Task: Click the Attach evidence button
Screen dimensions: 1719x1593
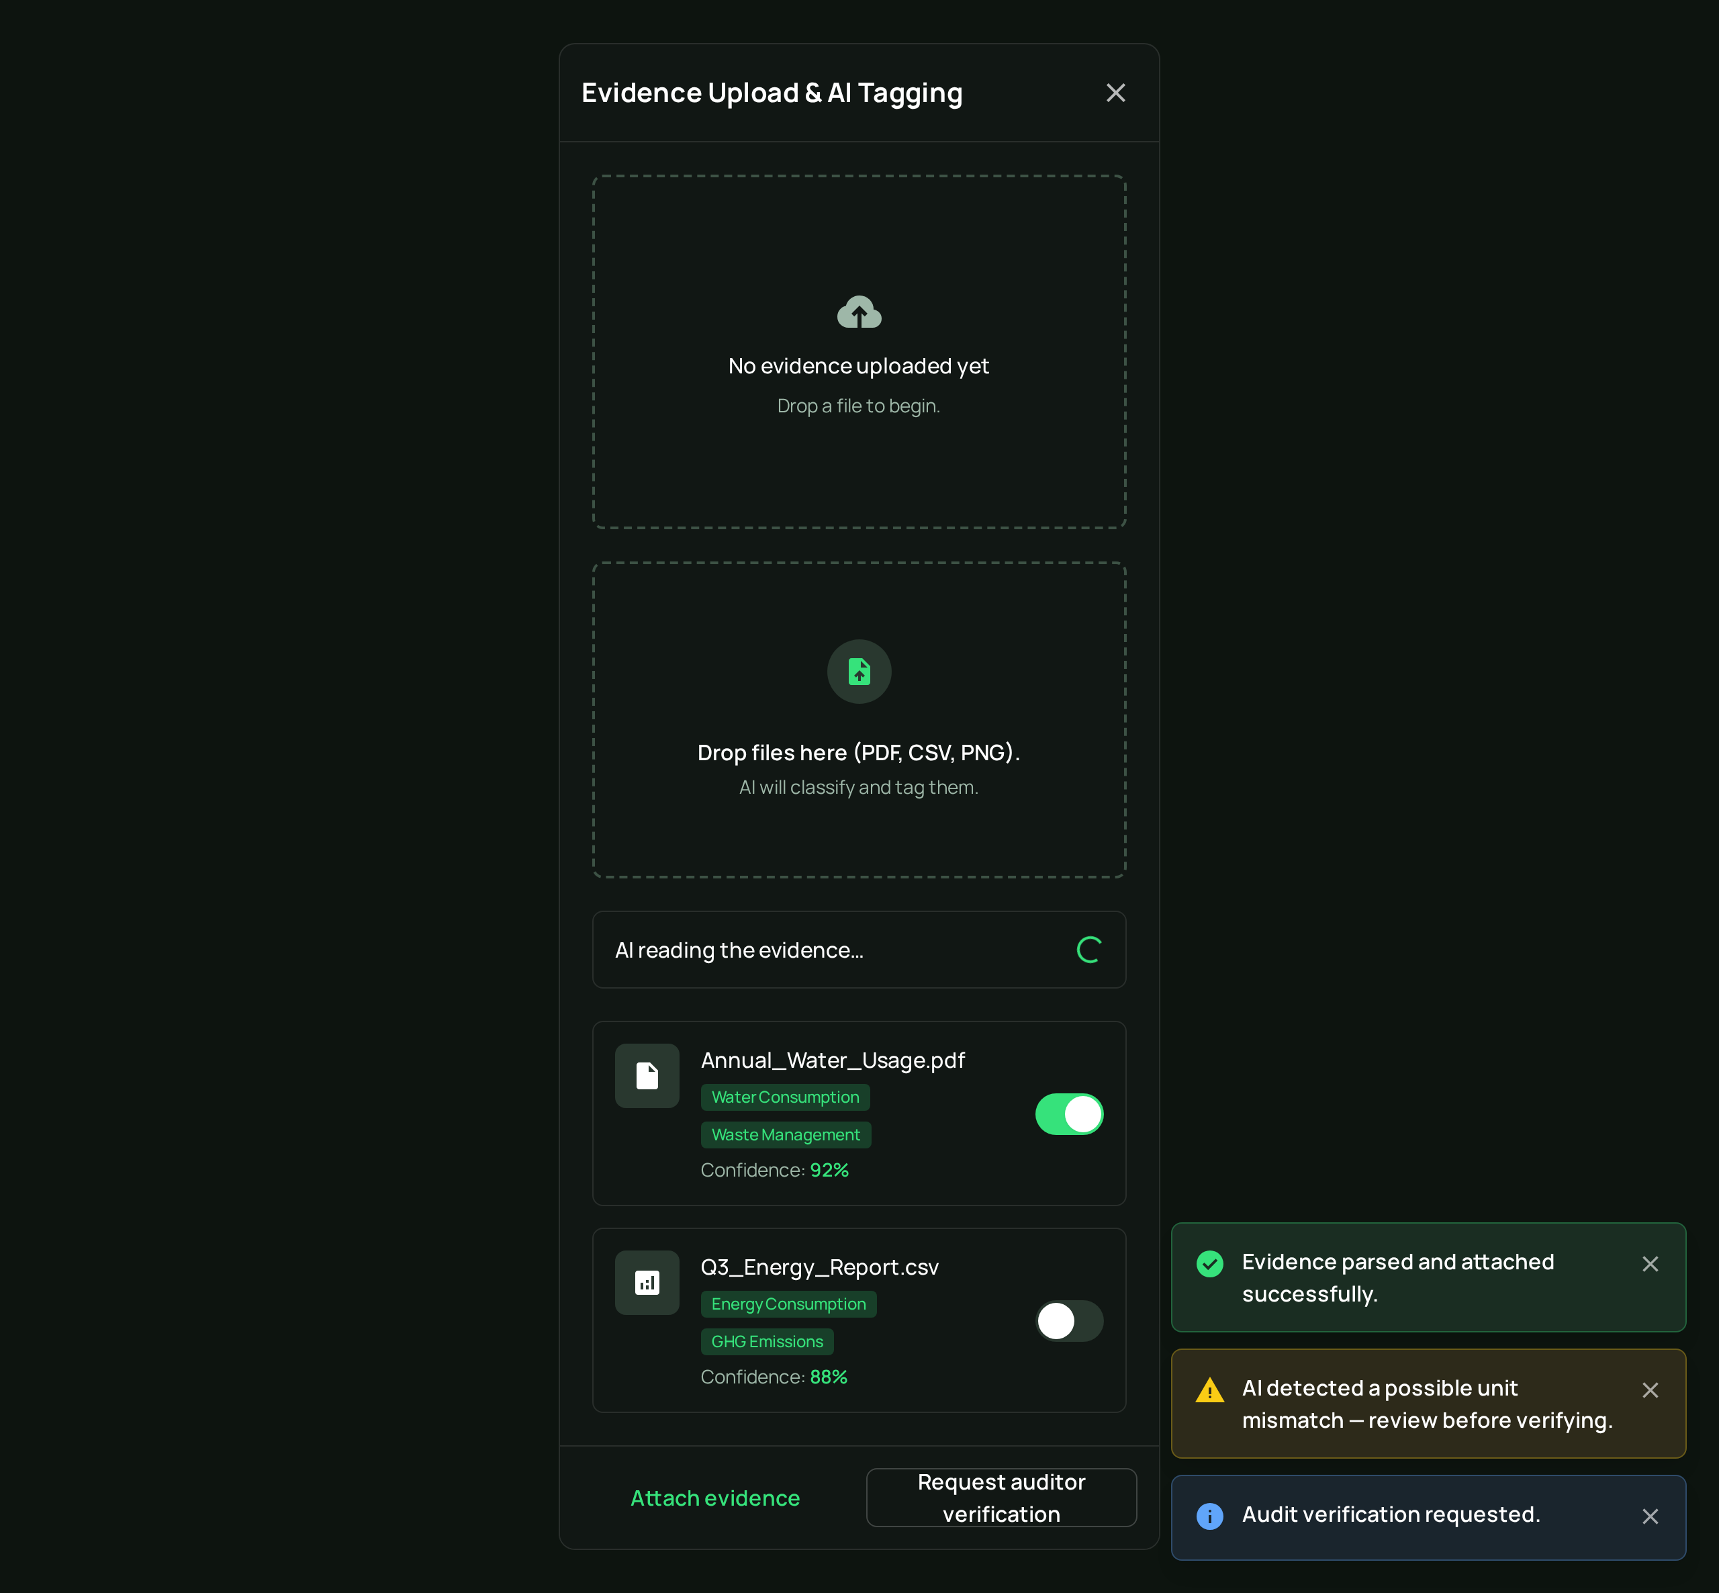Action: [x=715, y=1498]
